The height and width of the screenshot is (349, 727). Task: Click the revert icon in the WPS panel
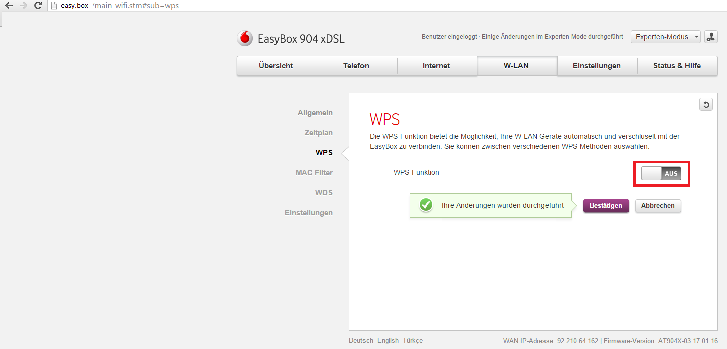[x=706, y=104]
